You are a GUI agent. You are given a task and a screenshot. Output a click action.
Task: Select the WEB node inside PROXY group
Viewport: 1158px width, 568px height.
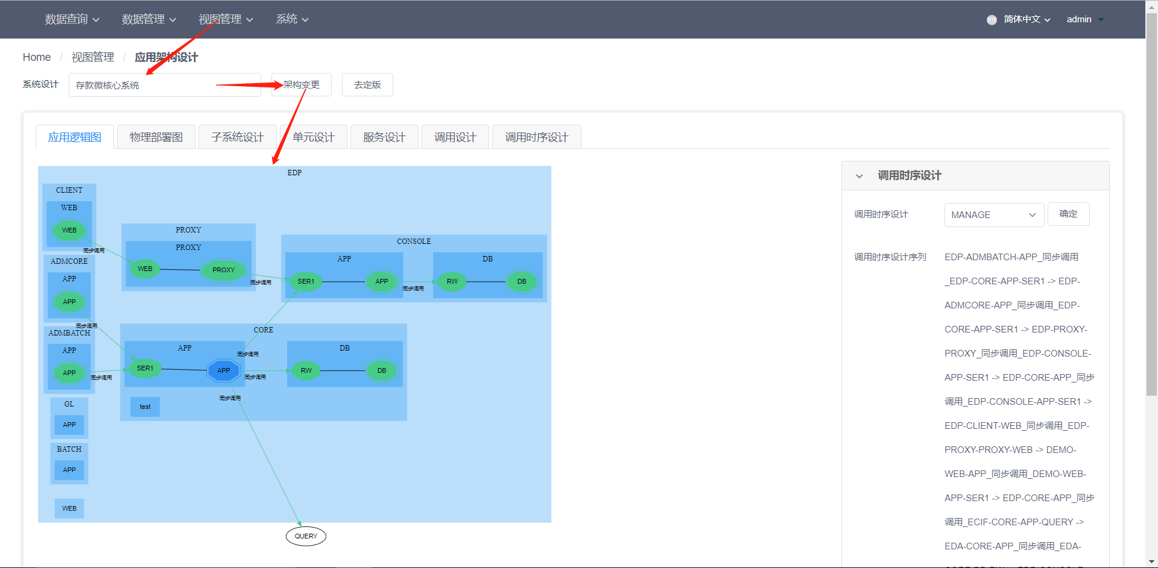(x=145, y=269)
